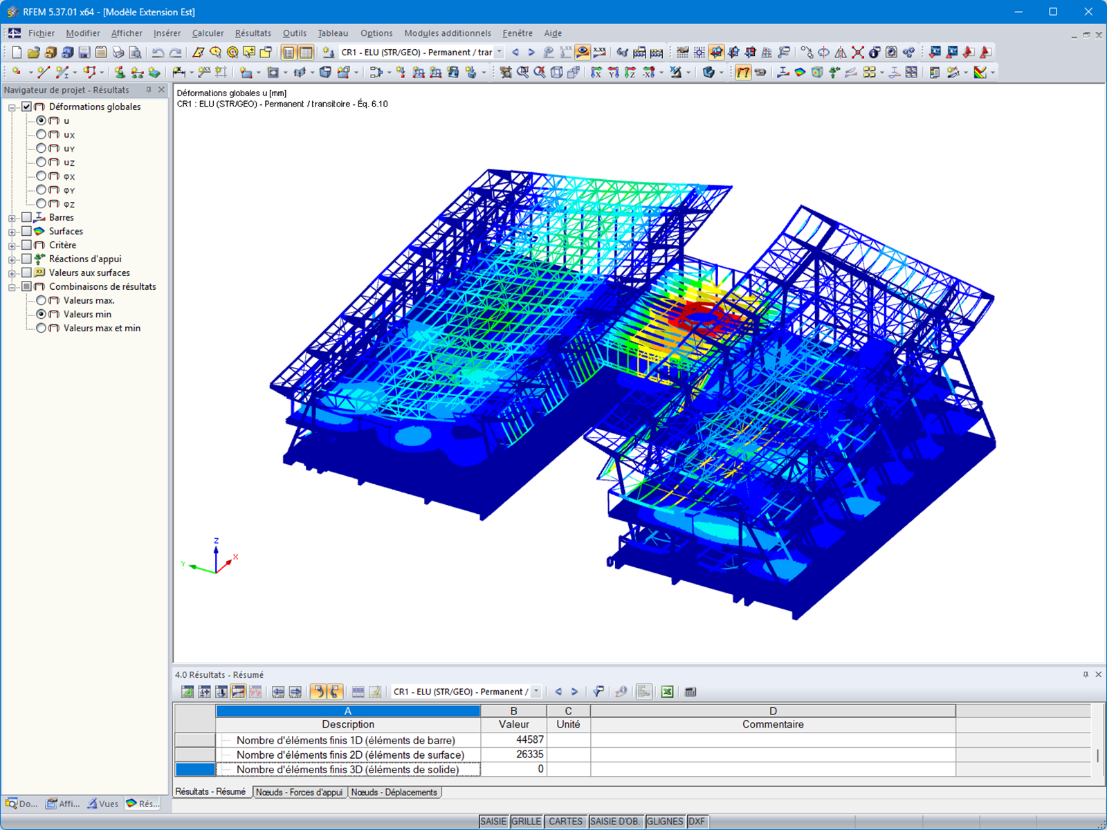Open a new model with the New file icon
Screen dimensions: 1107x830
point(15,52)
